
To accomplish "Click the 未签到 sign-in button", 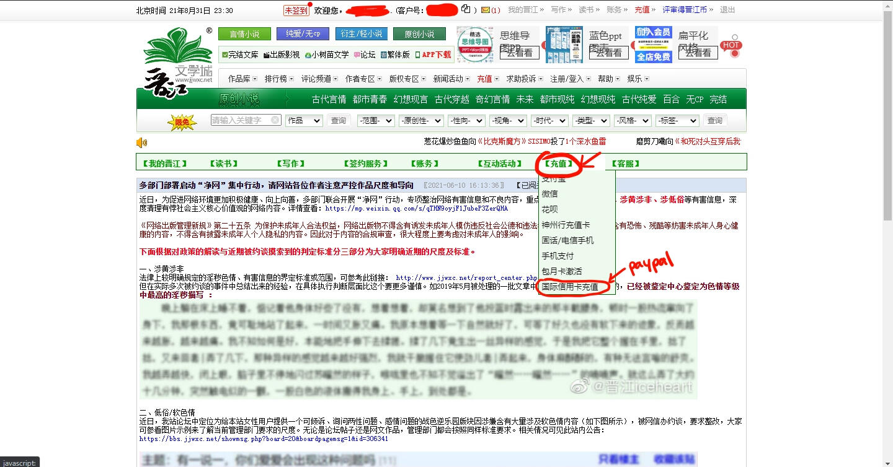I will pyautogui.click(x=296, y=11).
